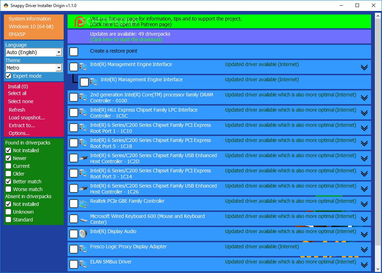The width and height of the screenshot is (382, 273).
Task: Click the Snappy Driver Installer title bar icon
Action: pyautogui.click(x=6, y=6)
